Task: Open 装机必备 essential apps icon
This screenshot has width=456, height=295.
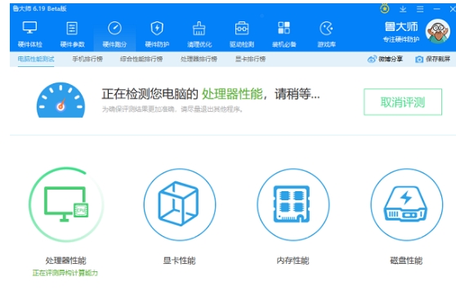Action: point(284,29)
